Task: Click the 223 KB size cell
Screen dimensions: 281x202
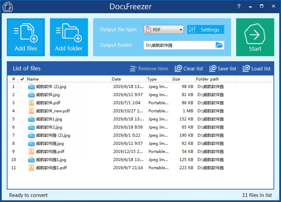Action: pyautogui.click(x=186, y=168)
